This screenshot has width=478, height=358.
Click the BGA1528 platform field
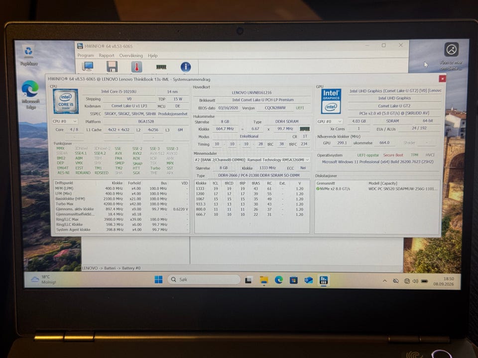coord(146,121)
